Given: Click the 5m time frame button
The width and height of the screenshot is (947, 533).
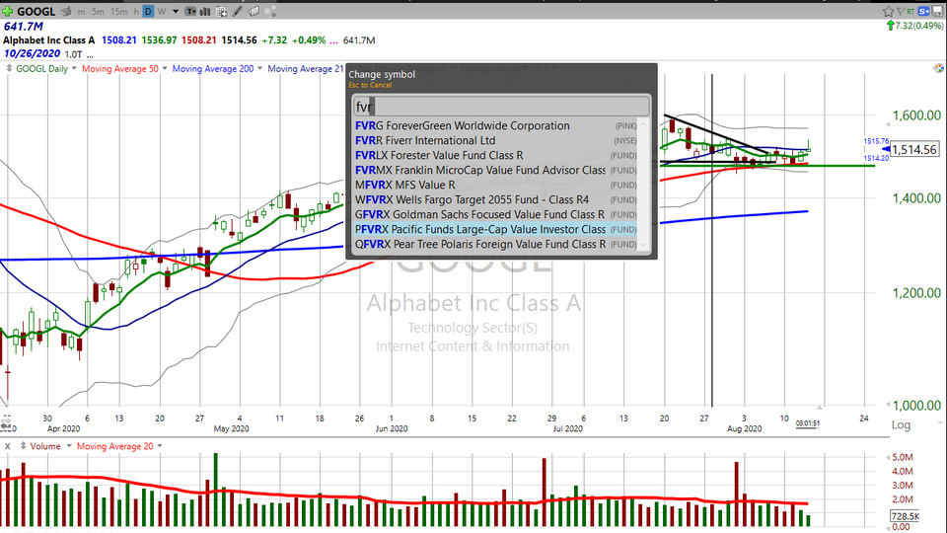Looking at the screenshot, I should pos(99,11).
